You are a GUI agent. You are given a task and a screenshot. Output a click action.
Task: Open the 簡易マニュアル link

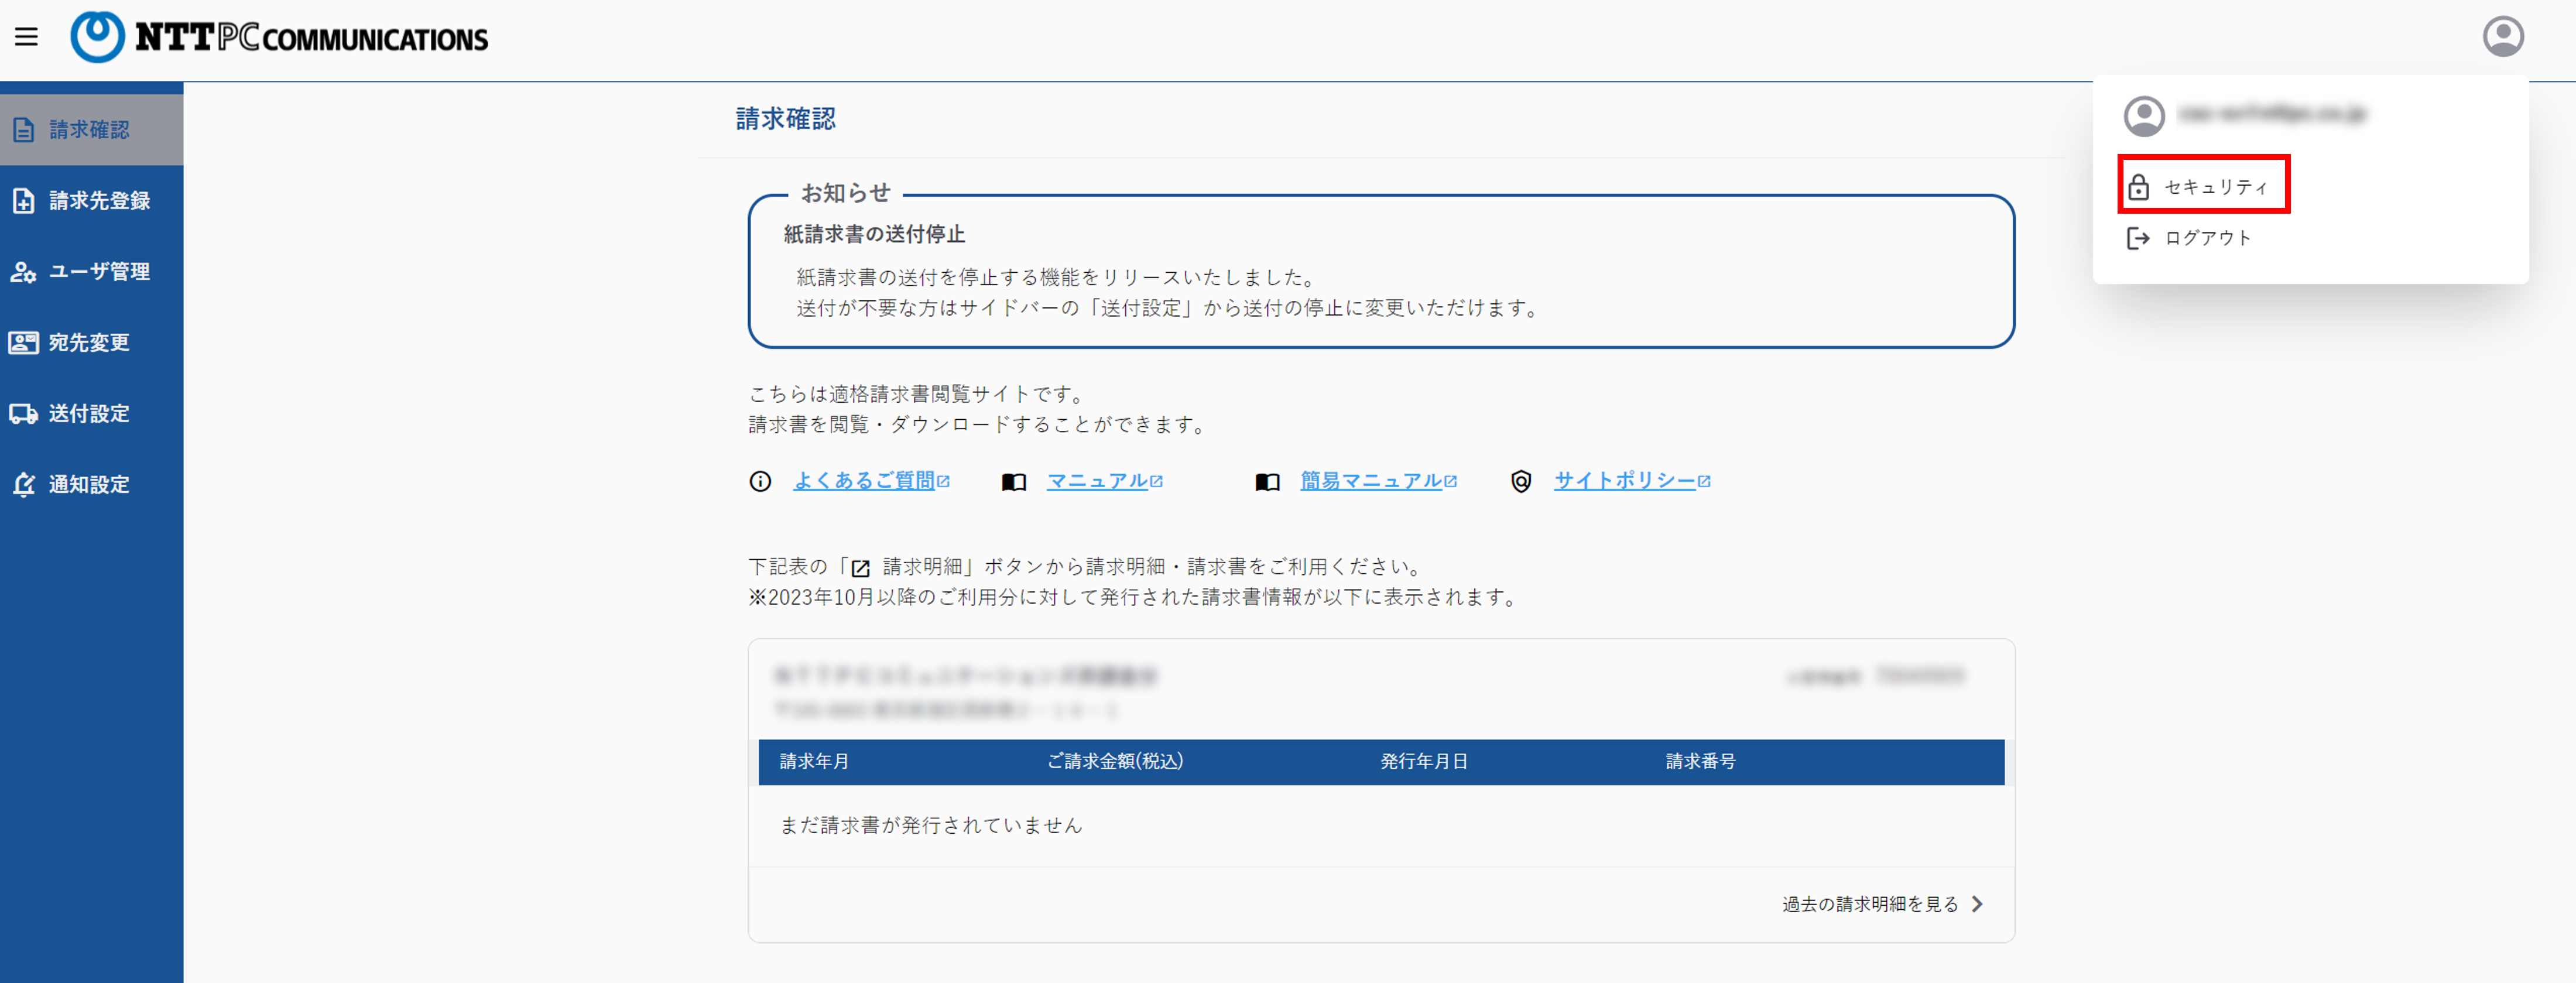click(x=1371, y=481)
